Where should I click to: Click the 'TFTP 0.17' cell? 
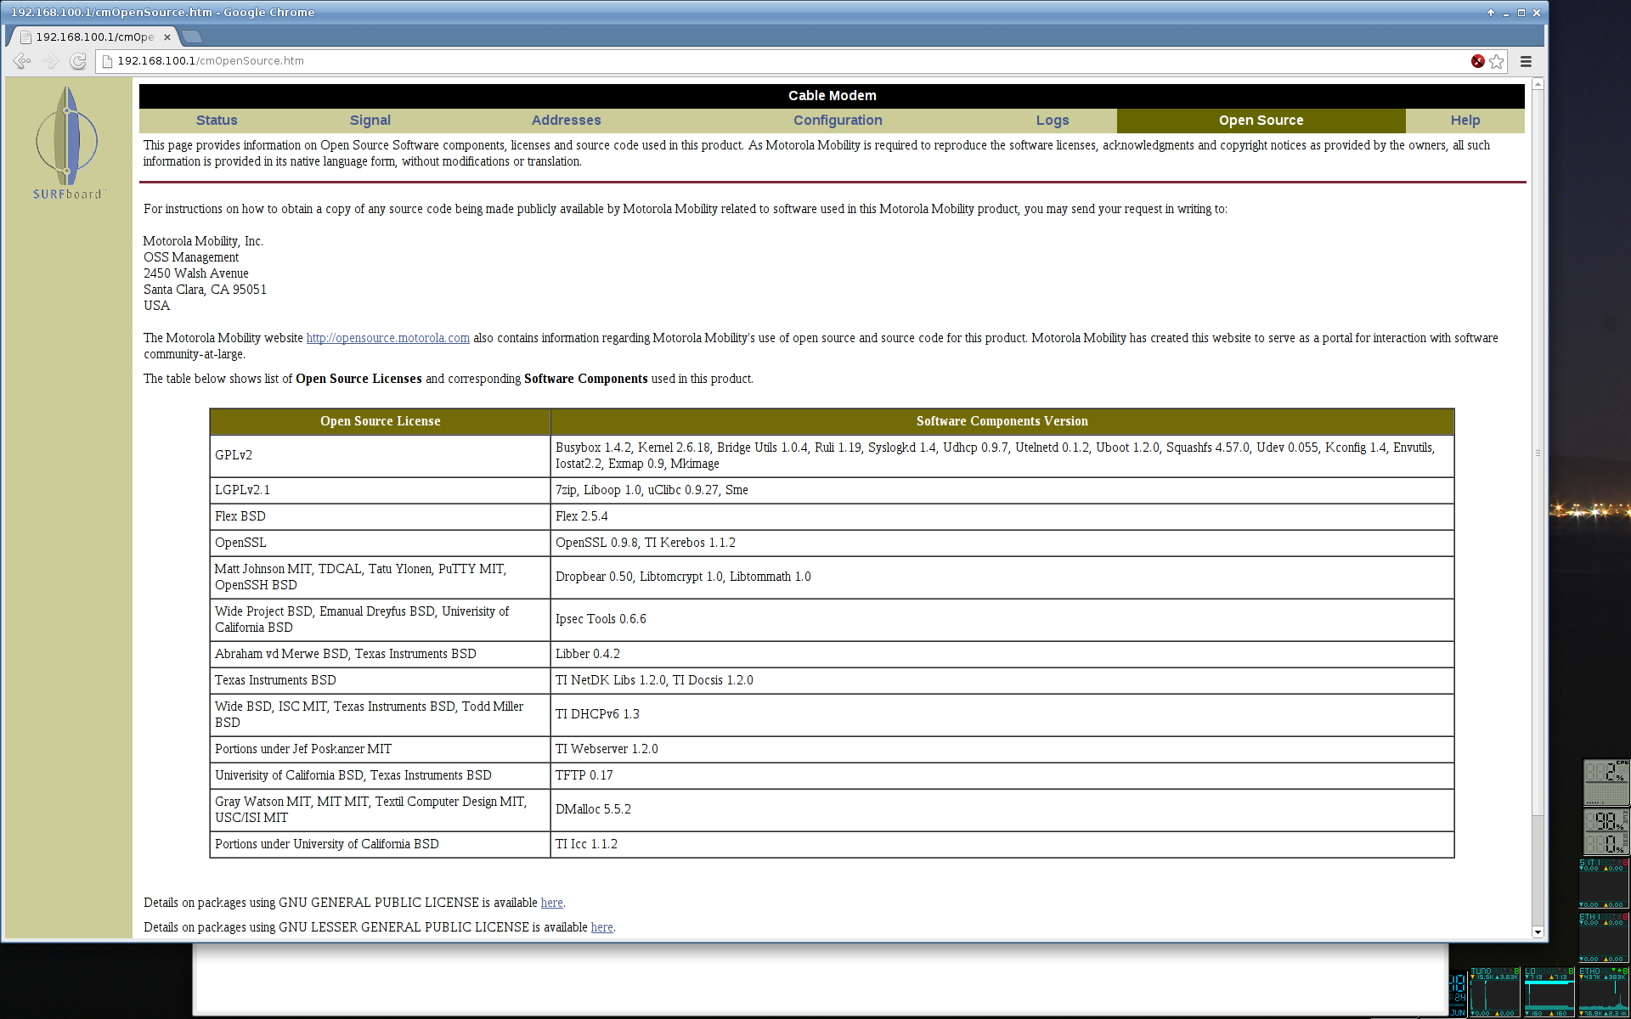pyautogui.click(x=1002, y=775)
